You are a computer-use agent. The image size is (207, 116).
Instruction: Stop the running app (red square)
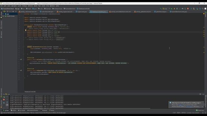188,9
